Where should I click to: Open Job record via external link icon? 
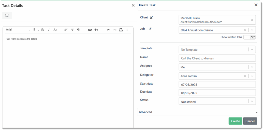click(150, 29)
